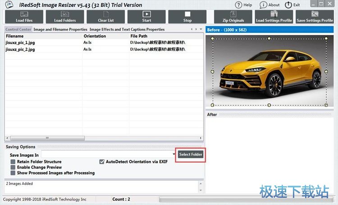Select jisuxz_pic_2.jpg in the file list
Viewport: 338px width, 205px height.
[20, 49]
